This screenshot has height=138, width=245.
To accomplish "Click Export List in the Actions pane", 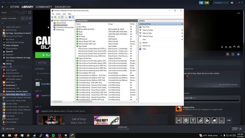I will (x=147, y=46).
